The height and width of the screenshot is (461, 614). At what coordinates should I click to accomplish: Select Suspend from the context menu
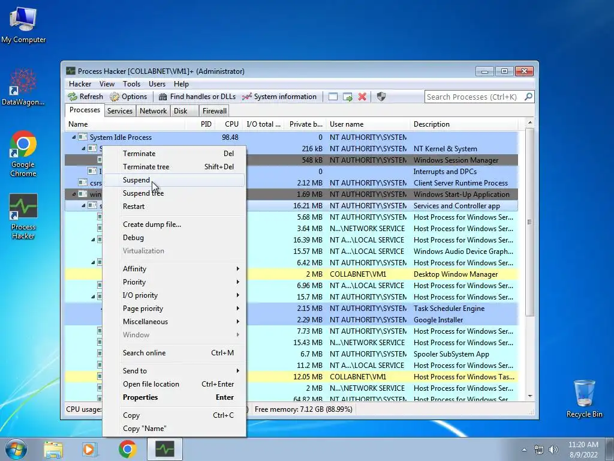[x=174, y=180]
